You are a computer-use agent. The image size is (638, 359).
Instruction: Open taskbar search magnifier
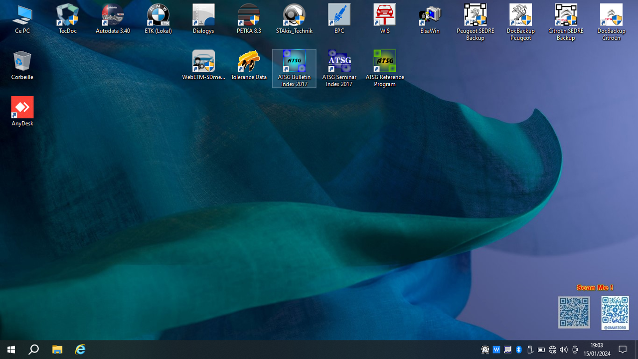click(x=34, y=350)
